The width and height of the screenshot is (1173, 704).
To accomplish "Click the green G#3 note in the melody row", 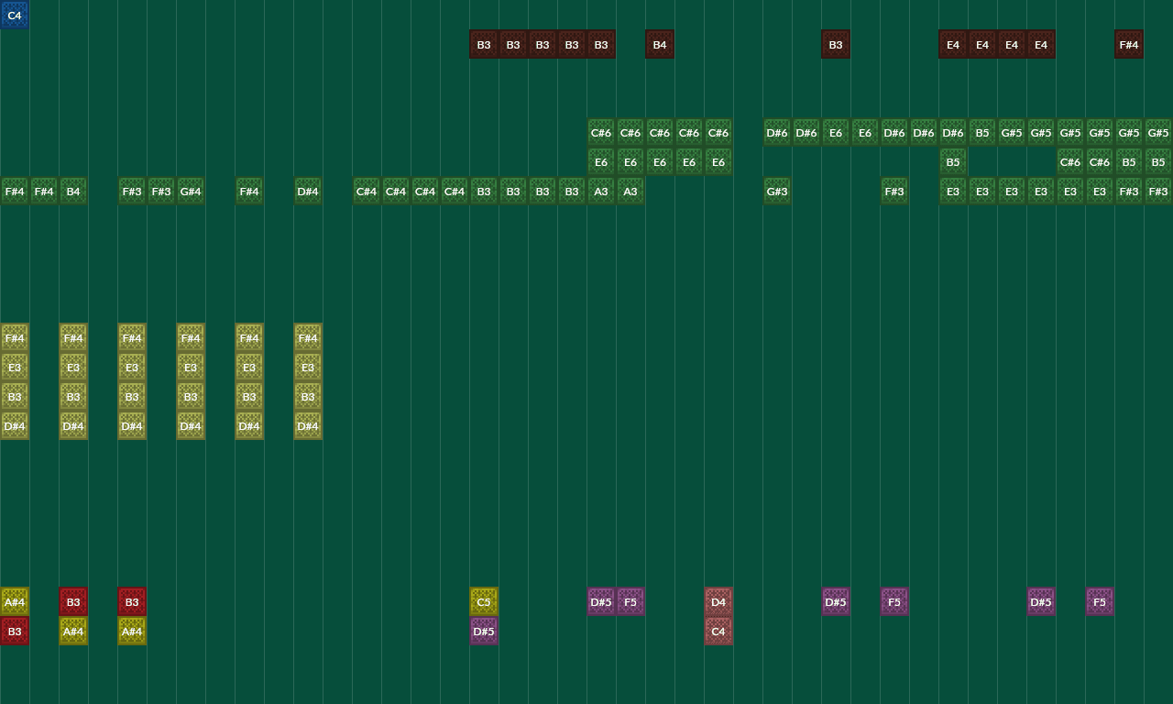I will 777,191.
